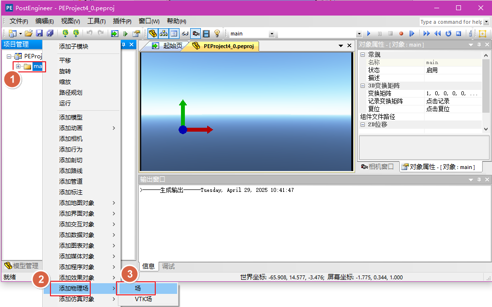Viewport: 492px width, 307px height.
Task: Open the properties window toolbar icon
Action: [136, 34]
